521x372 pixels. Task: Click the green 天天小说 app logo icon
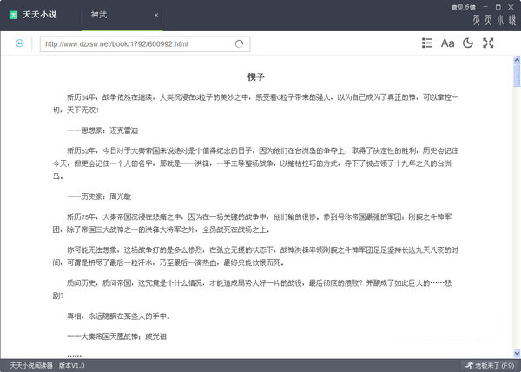click(x=14, y=15)
